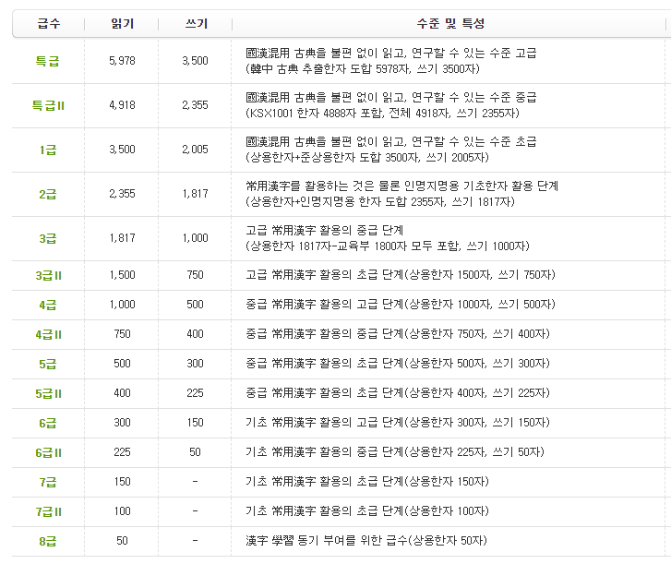Select the 4급 grade label
Viewport: 671px width, 564px height.
[47, 305]
